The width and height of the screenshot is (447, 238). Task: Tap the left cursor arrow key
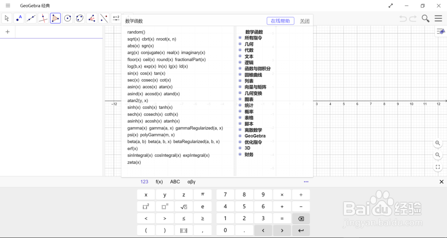click(263, 230)
